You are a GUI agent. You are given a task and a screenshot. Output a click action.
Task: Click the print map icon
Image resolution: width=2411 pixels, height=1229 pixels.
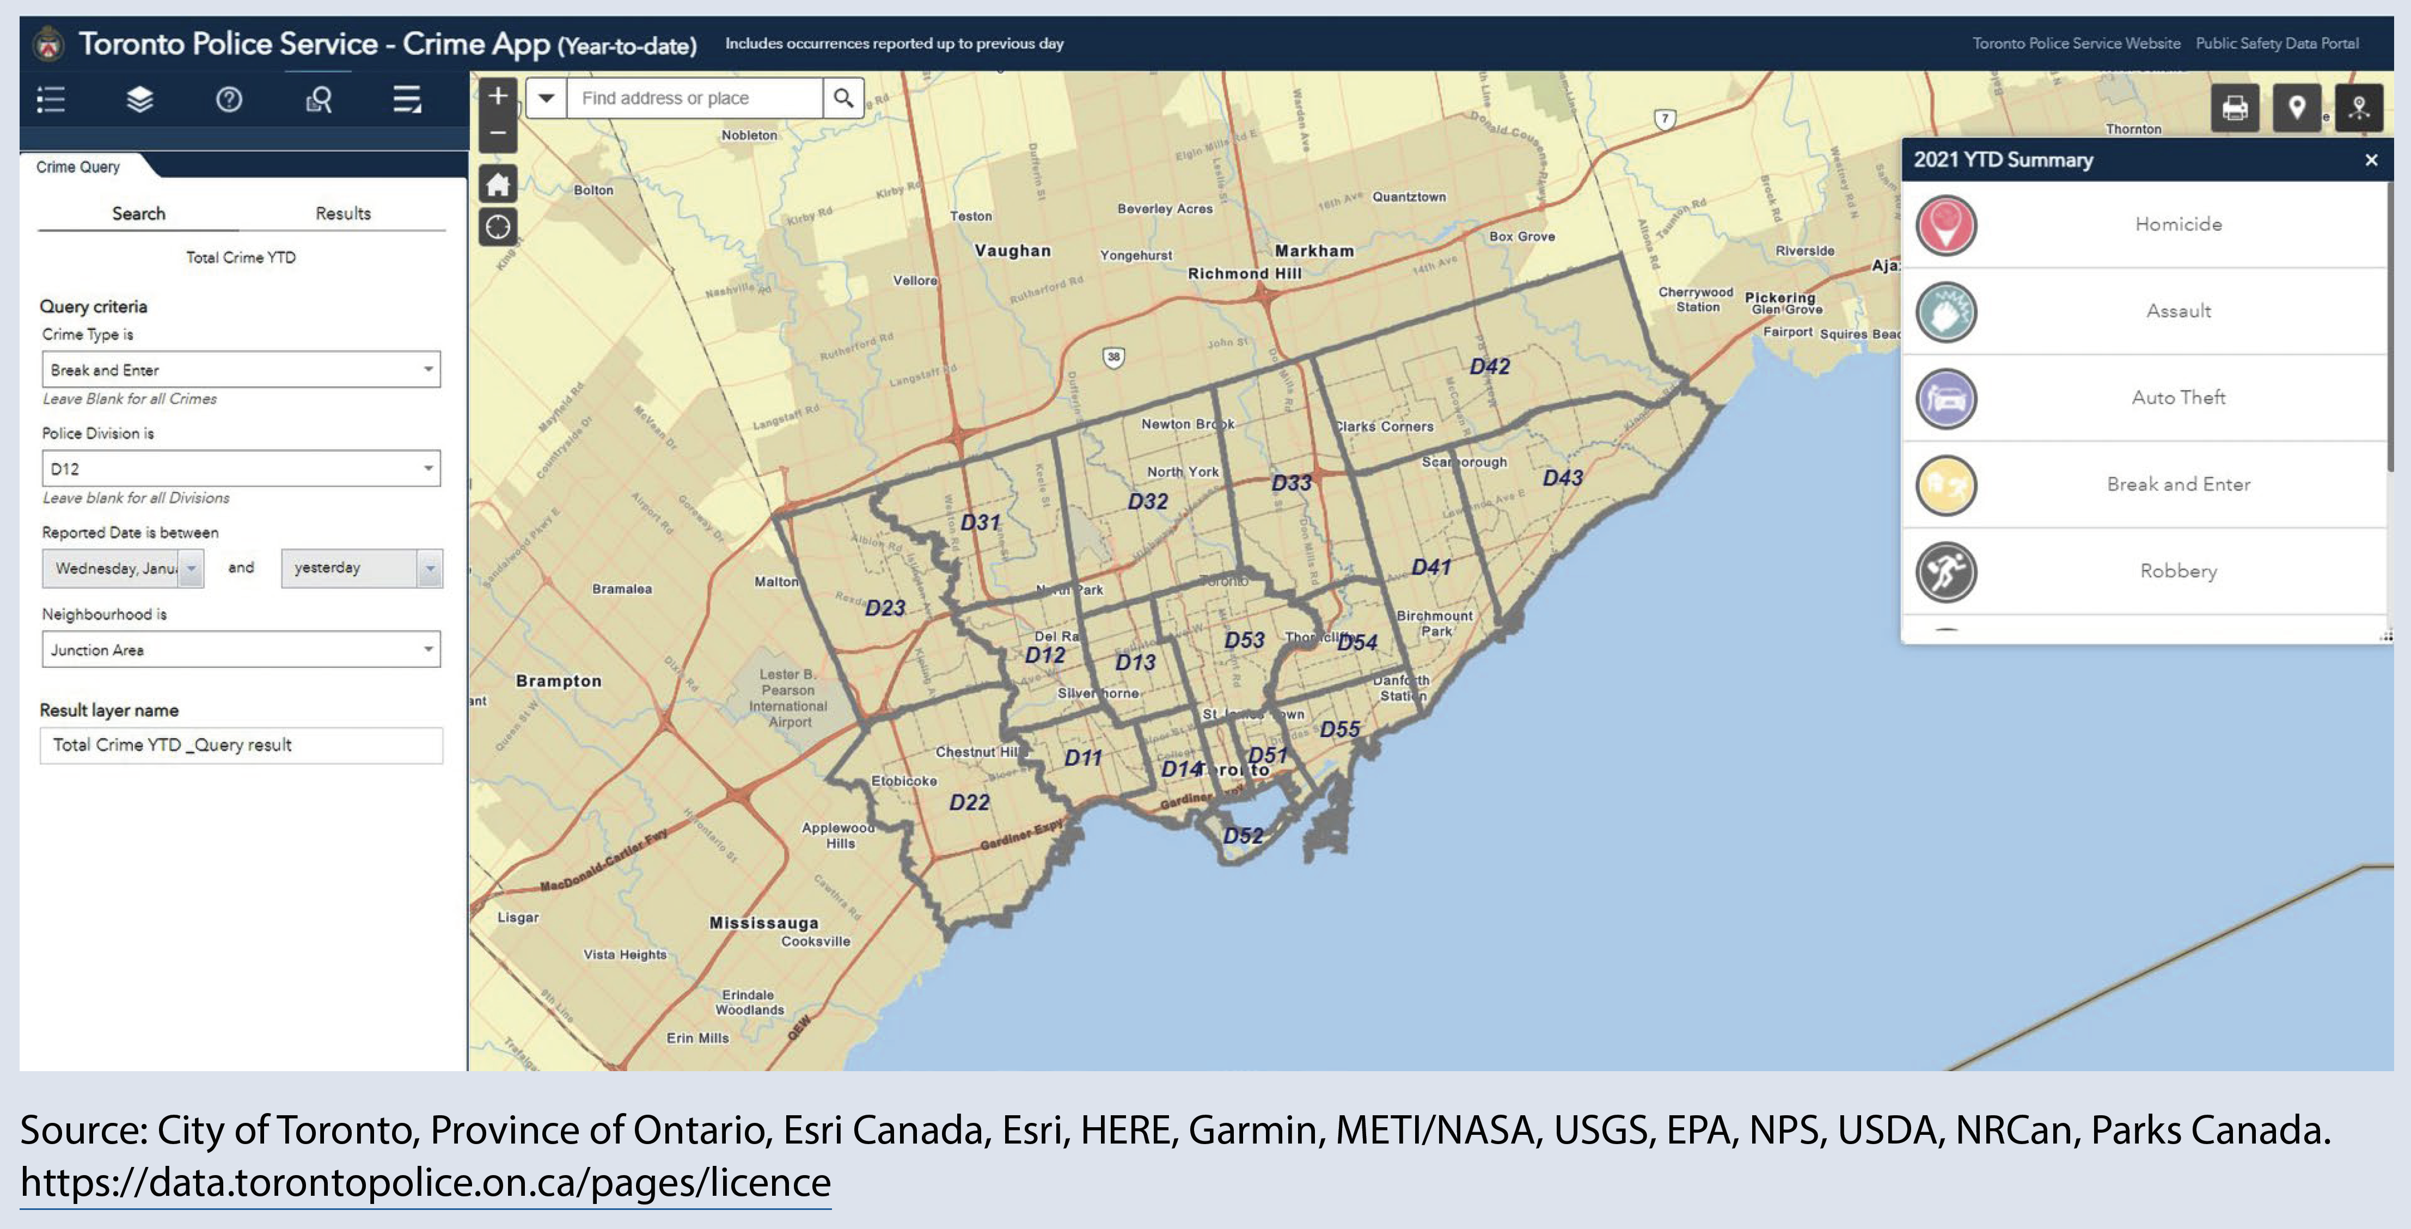(2234, 108)
